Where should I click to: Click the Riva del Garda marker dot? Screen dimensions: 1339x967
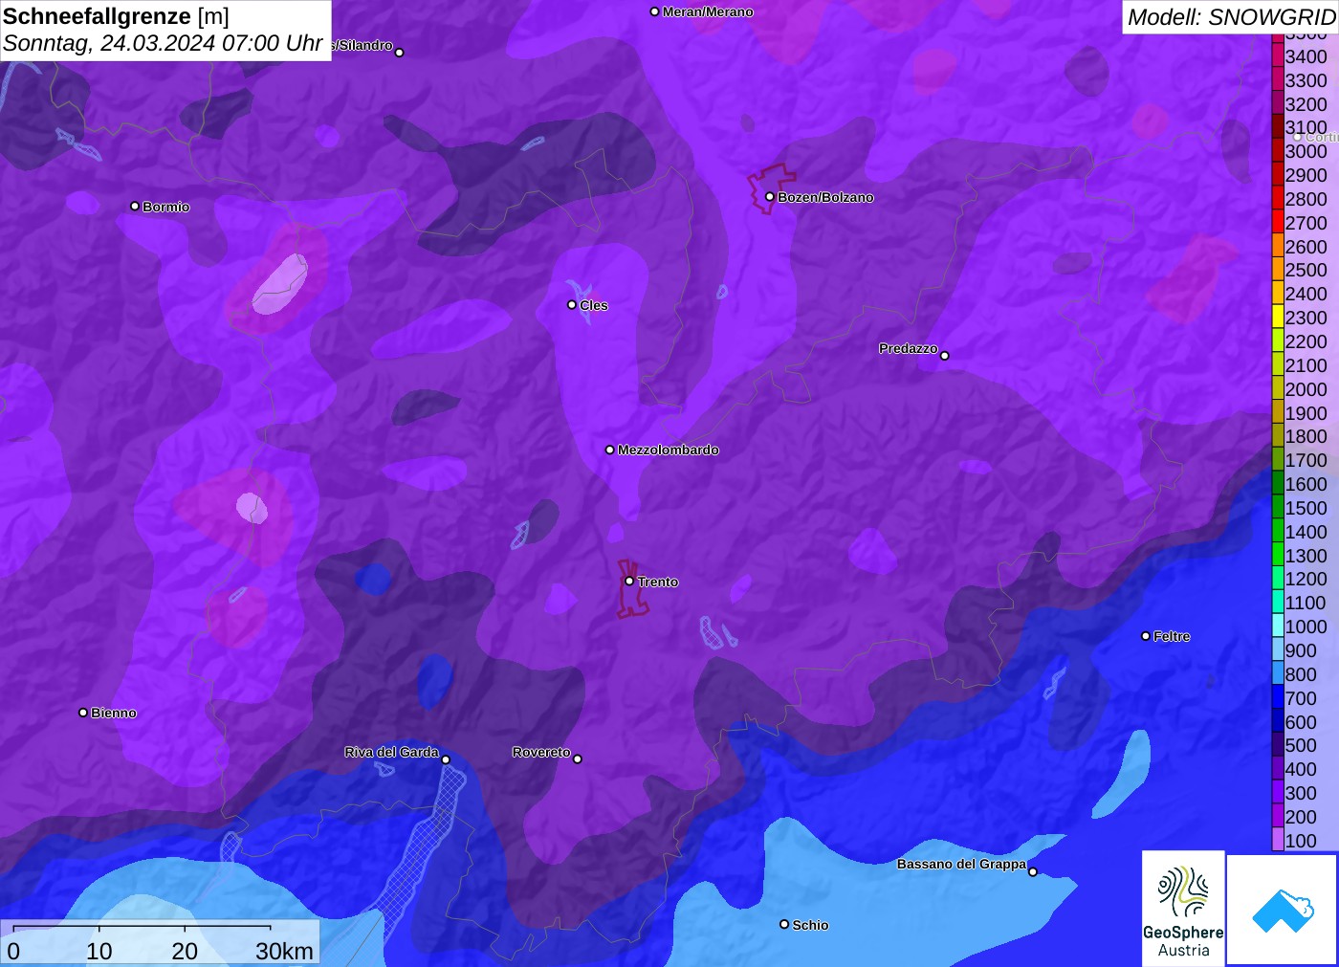point(446,759)
